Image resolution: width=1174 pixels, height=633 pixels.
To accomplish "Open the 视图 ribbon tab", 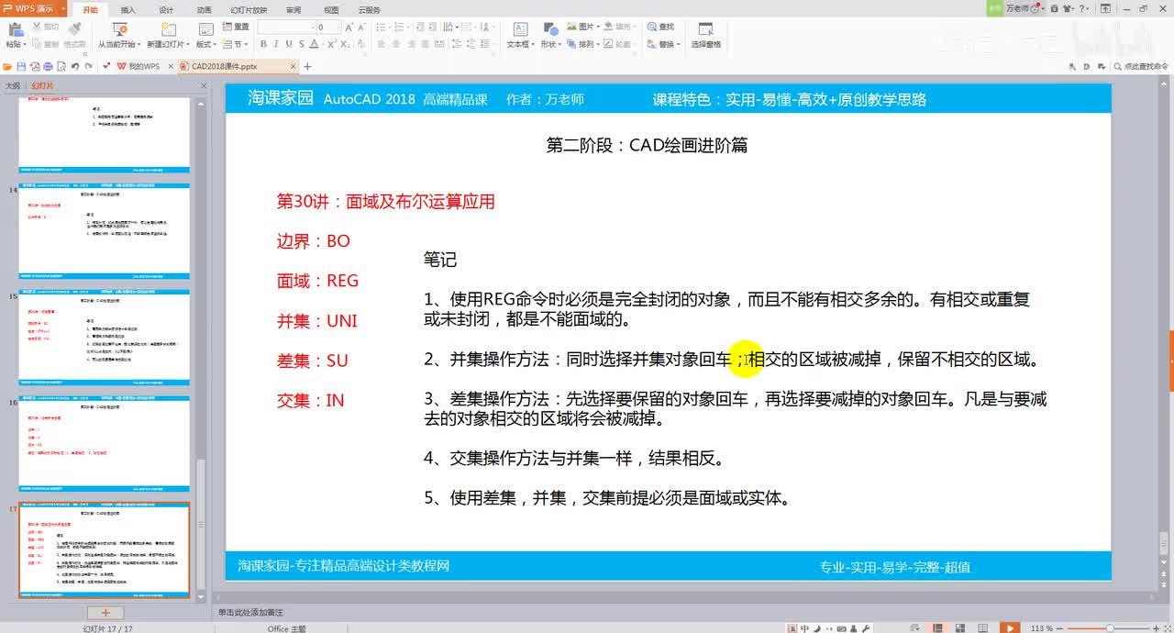I will point(331,10).
